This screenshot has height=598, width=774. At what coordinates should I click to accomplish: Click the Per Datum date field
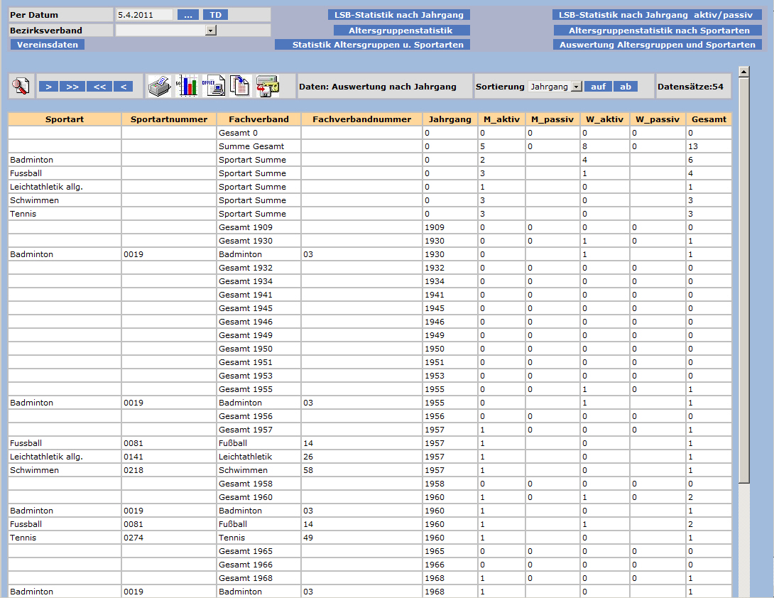click(145, 15)
